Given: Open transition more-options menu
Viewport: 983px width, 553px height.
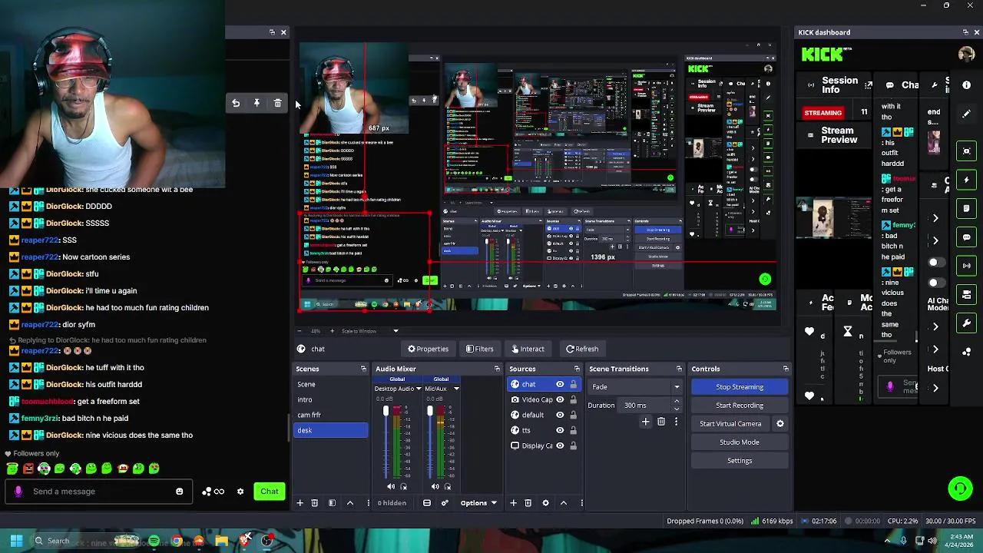Looking at the screenshot, I should tap(676, 422).
